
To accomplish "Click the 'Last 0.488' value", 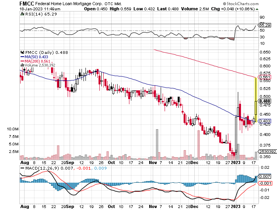I will [168, 9].
